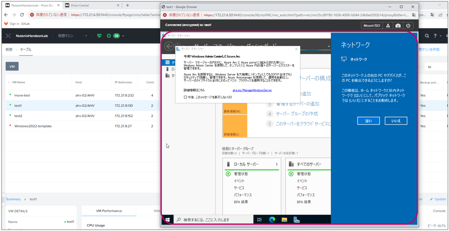Click the green health heart icon

[x=99, y=36]
